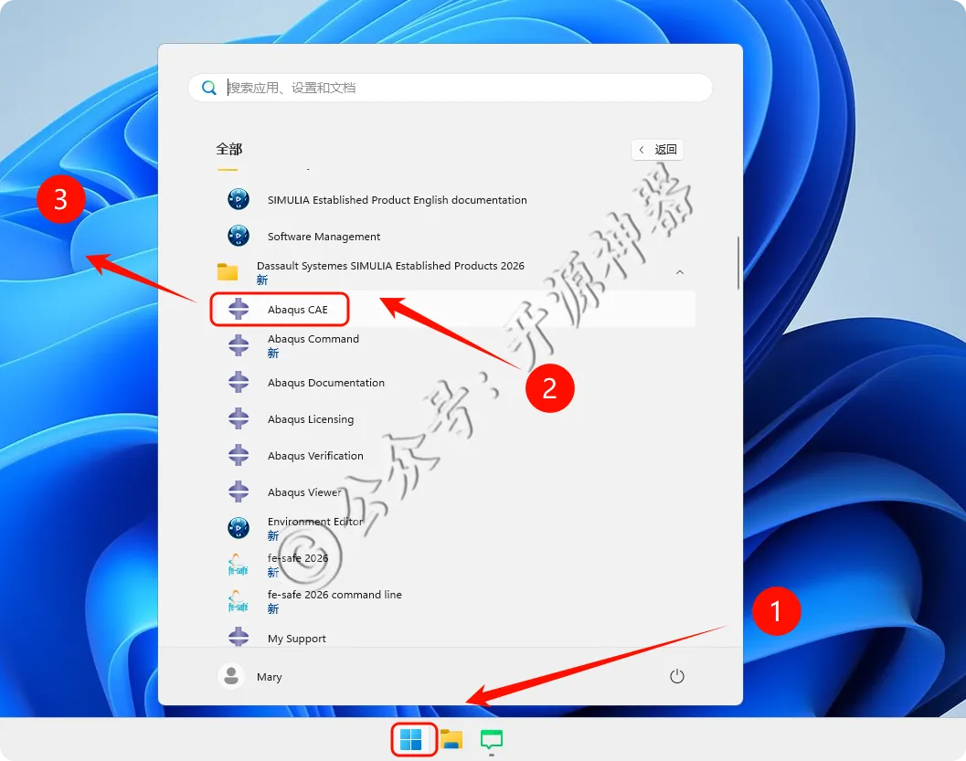Open the Abaqus Command icon
Image resolution: width=966 pixels, height=761 pixels.
pyautogui.click(x=239, y=345)
